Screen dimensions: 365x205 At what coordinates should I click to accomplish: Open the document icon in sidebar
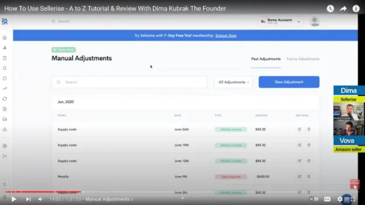tap(5, 109)
